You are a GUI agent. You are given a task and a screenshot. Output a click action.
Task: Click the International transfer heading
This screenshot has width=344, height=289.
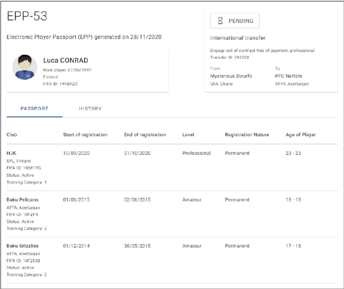click(x=238, y=38)
